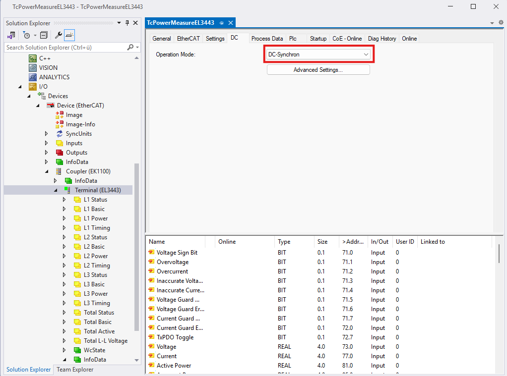Collapse the Coupler (EK1100) node
Screen dimensions: 507x376
tap(46, 171)
